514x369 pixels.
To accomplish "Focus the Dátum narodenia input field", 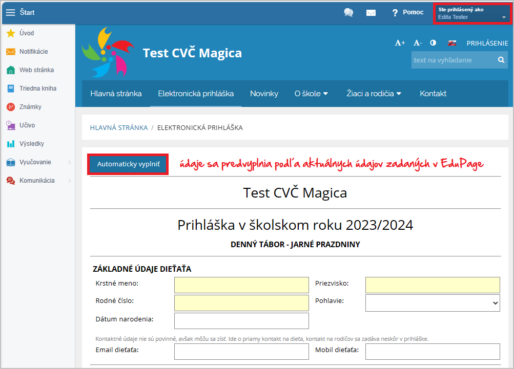I will click(241, 321).
